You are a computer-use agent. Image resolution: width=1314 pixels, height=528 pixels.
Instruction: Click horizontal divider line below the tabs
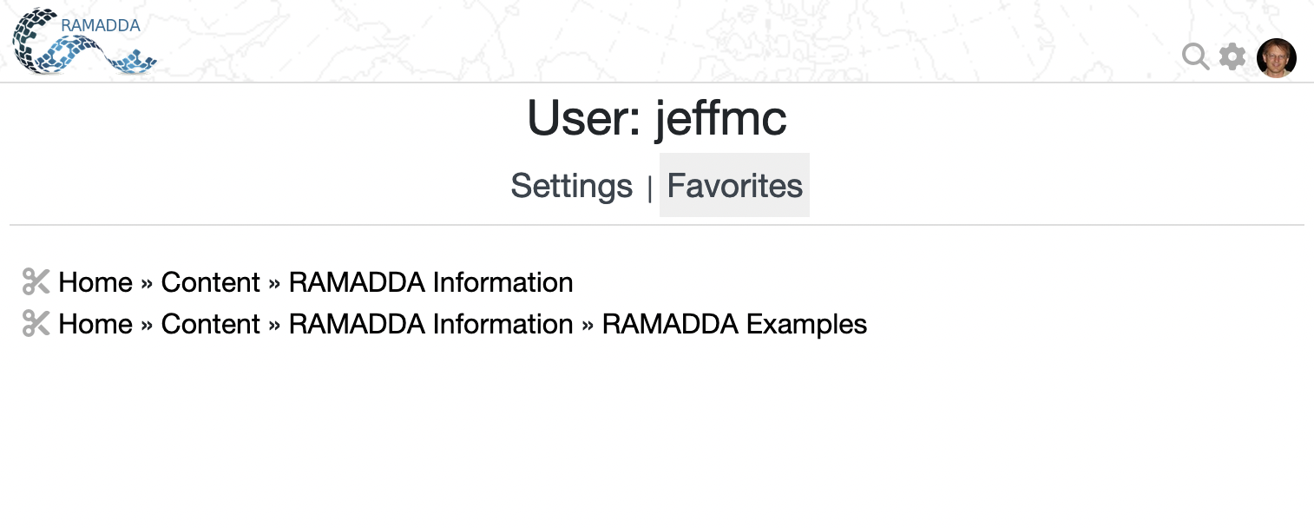point(657,225)
